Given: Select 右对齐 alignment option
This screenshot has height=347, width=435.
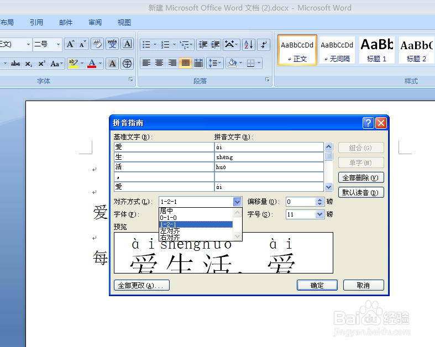Looking at the screenshot, I should (196, 238).
